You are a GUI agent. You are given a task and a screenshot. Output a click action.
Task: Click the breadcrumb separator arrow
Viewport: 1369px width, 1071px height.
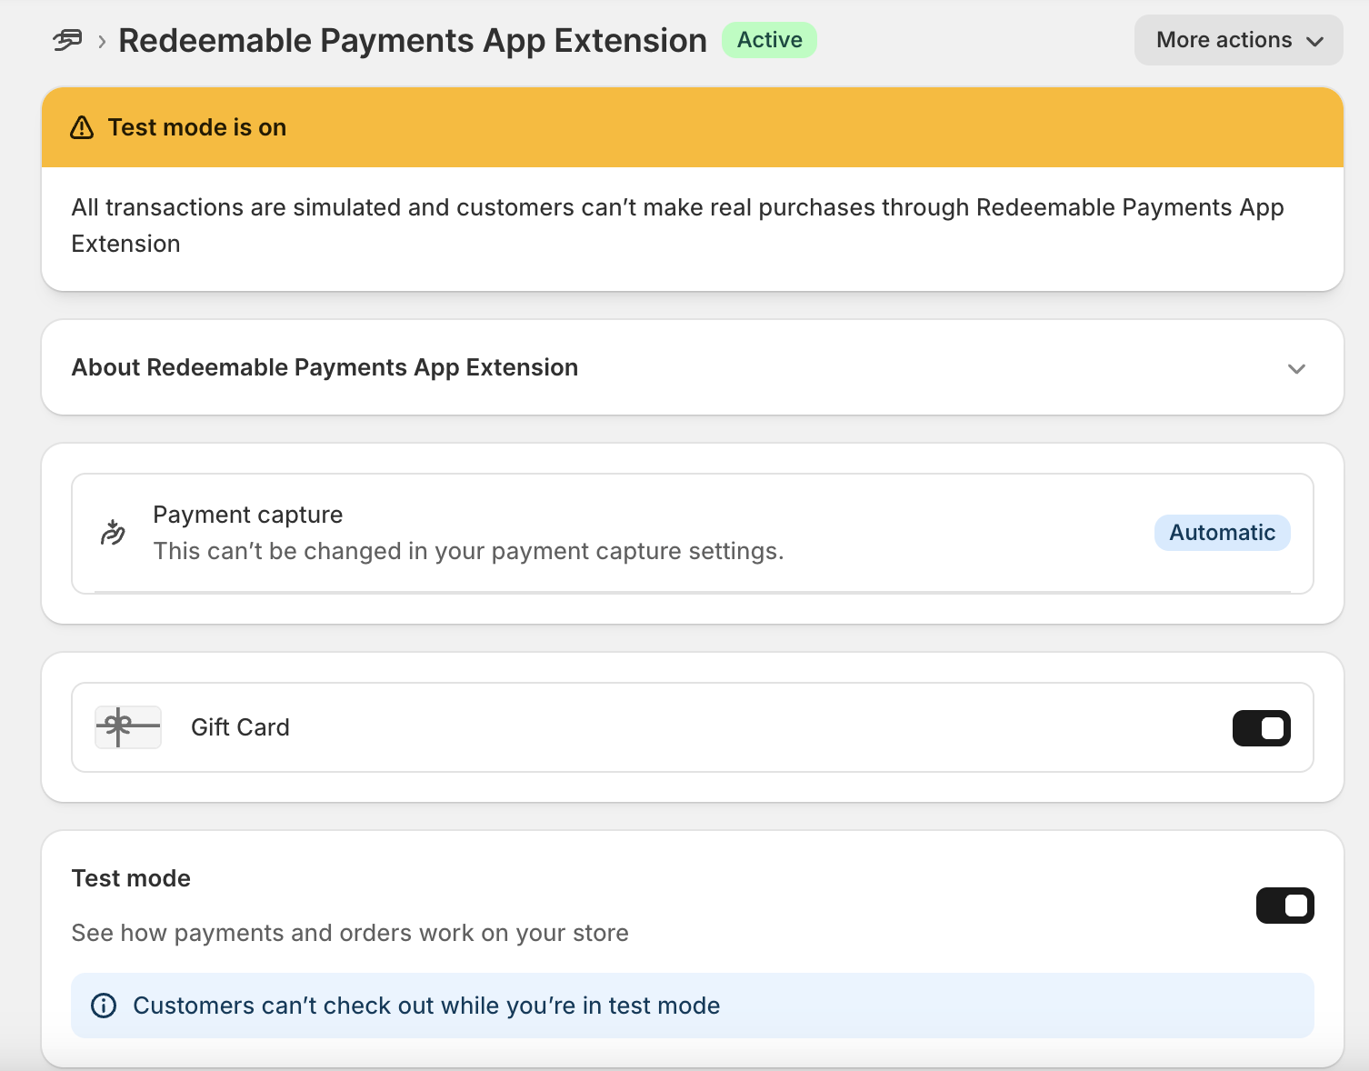point(102,42)
